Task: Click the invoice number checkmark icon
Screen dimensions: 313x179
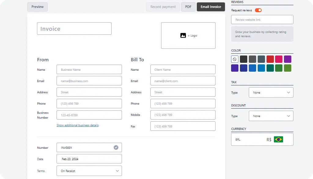Action: pyautogui.click(x=116, y=148)
